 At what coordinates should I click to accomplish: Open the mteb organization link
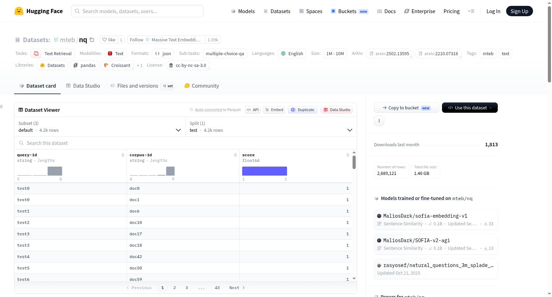(x=67, y=40)
